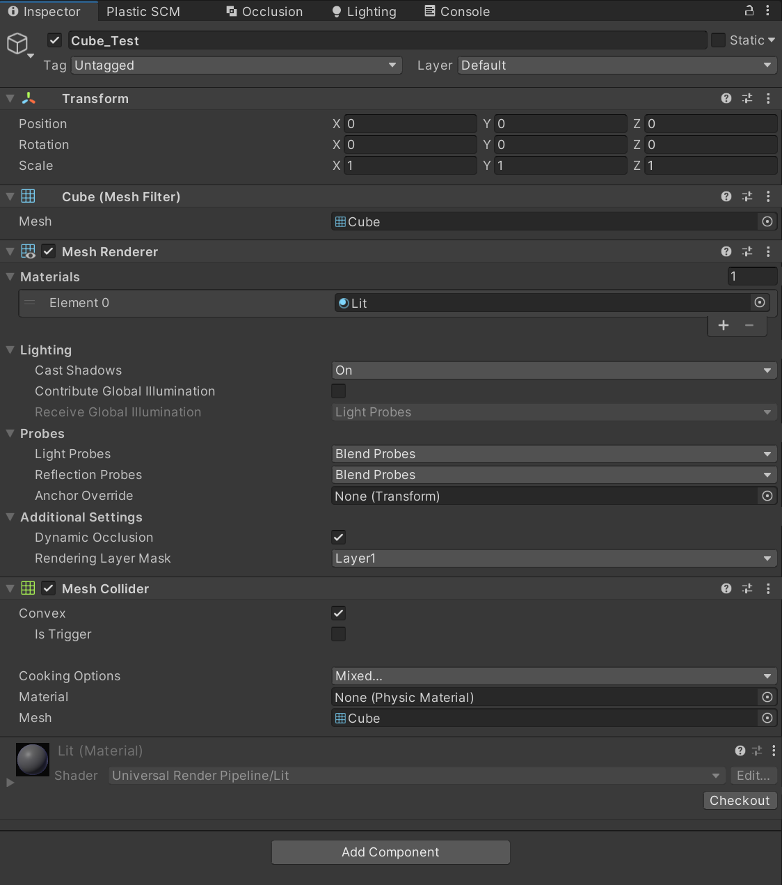This screenshot has height=885, width=782.
Task: Click the plus icon to add material
Action: (724, 325)
